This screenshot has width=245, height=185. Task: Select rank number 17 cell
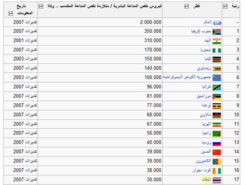tap(237, 180)
